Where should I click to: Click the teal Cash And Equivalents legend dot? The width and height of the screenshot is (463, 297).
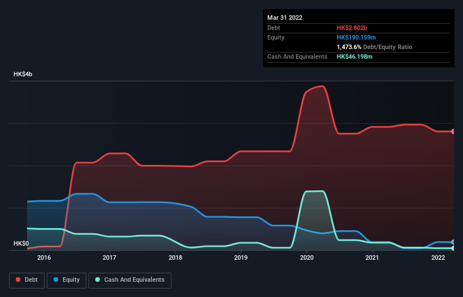(98, 279)
